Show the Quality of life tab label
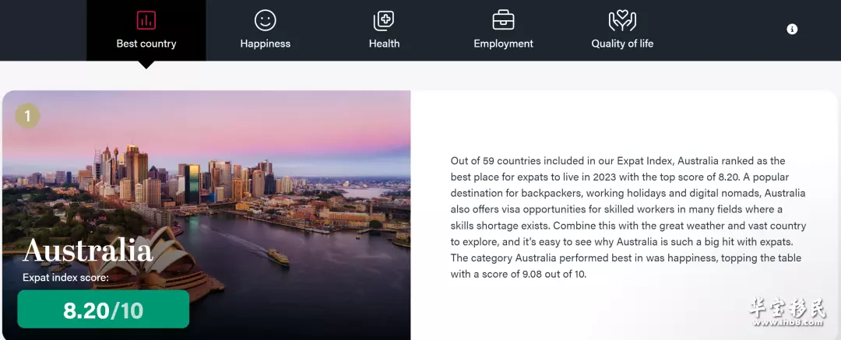The height and width of the screenshot is (340, 841). [622, 44]
